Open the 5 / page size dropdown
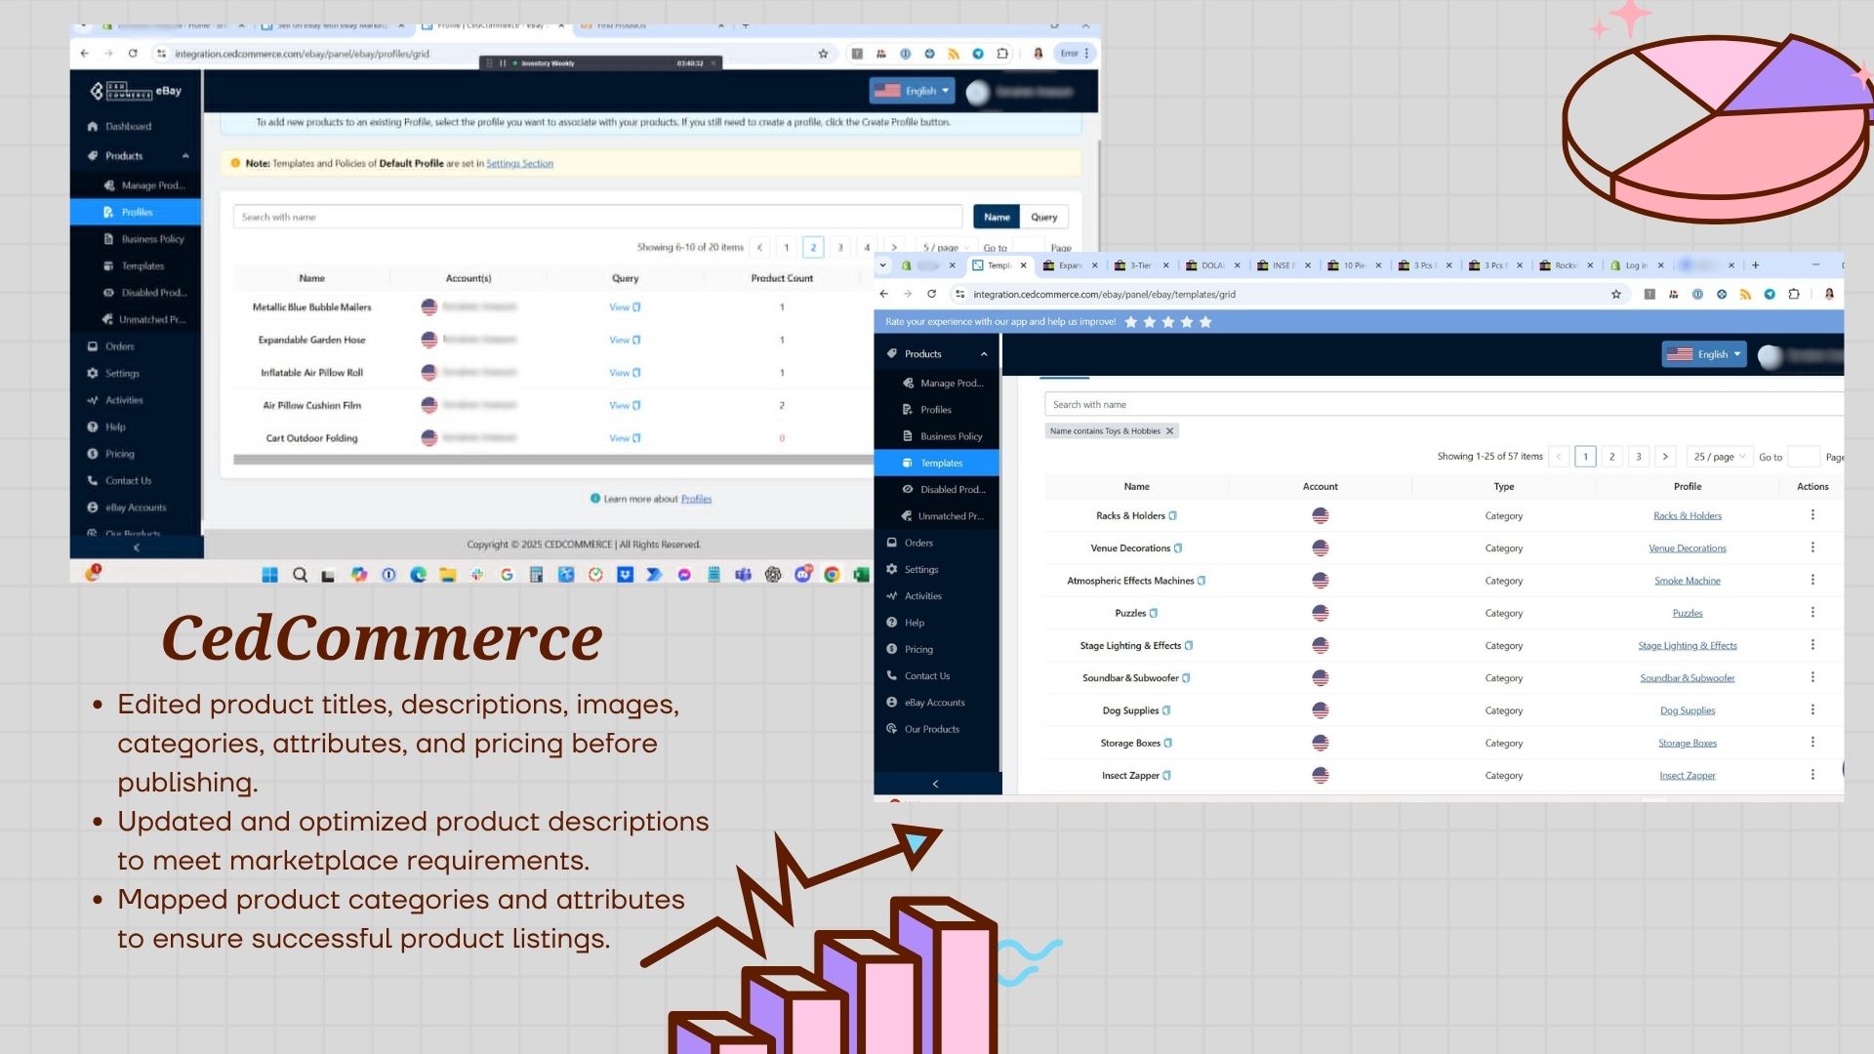The height and width of the screenshot is (1054, 1874). click(945, 248)
